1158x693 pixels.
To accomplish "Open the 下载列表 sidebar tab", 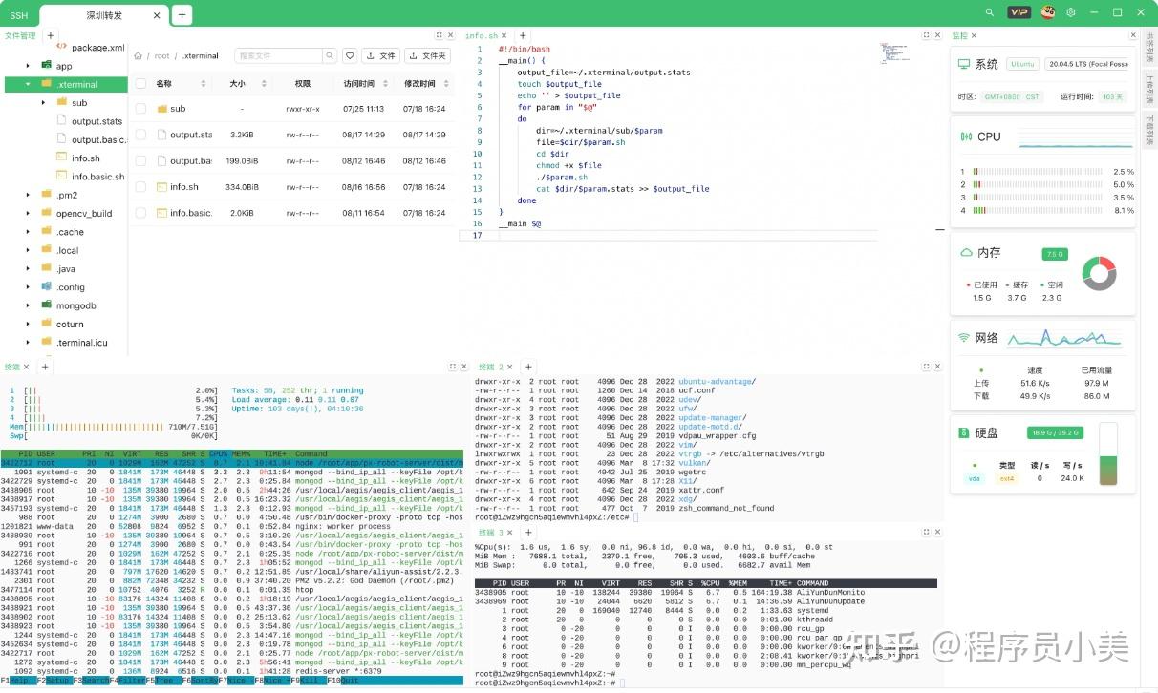I will (x=1149, y=130).
